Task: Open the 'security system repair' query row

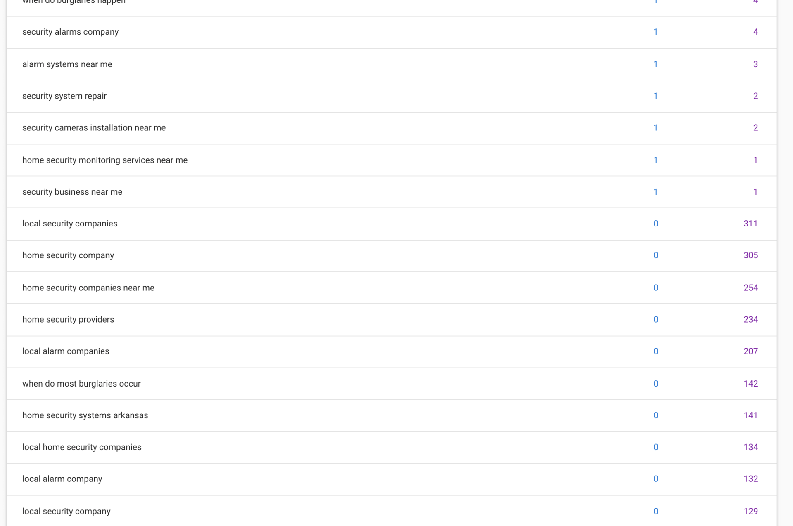Action: (x=64, y=96)
